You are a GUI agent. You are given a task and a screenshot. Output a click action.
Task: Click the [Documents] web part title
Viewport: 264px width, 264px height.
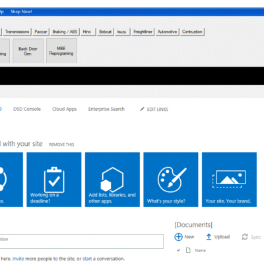[193, 225]
